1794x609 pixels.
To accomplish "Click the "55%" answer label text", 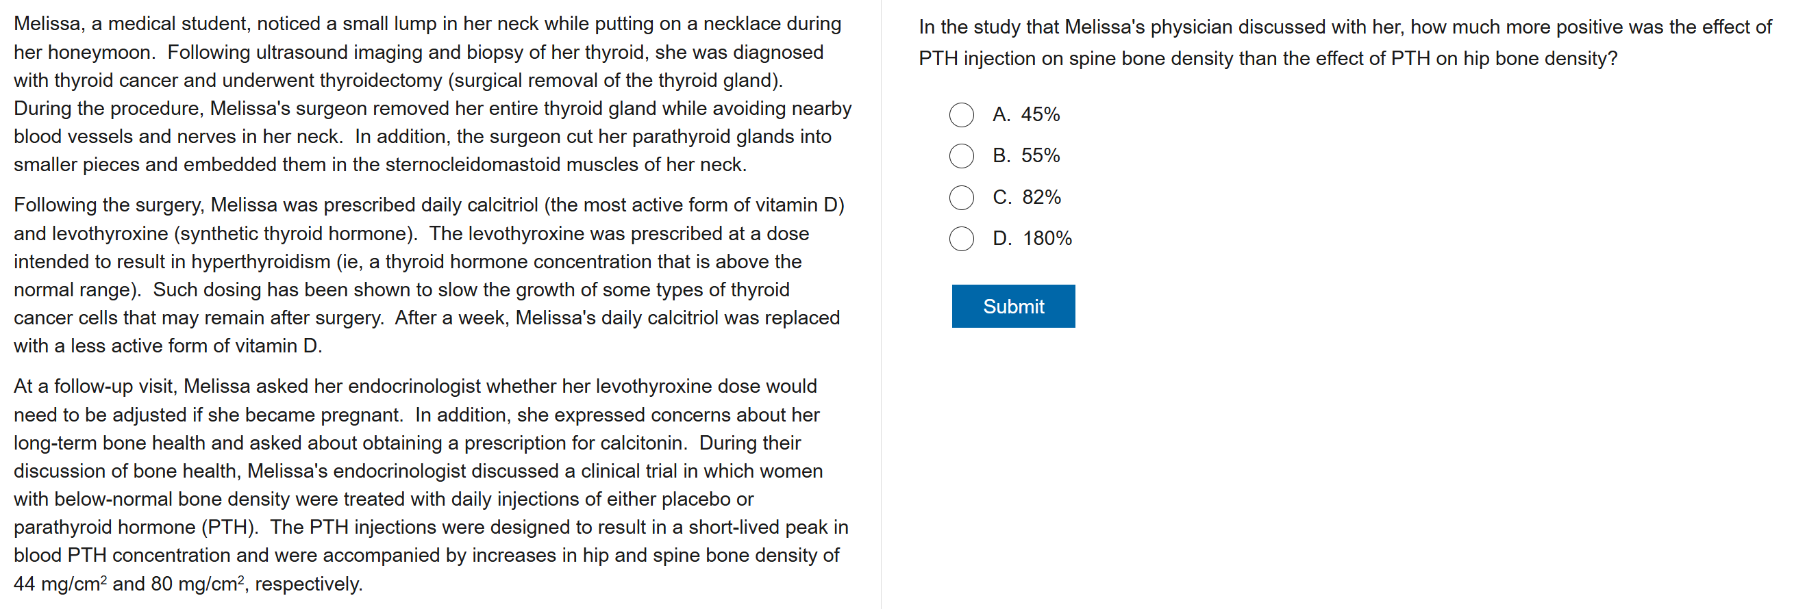I will pos(1040,156).
